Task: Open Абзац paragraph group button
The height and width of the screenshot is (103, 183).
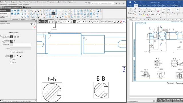Action: (x=164, y=11)
